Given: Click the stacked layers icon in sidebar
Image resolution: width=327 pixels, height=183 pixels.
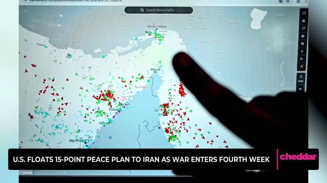Looking at the screenshot, I should [x=303, y=36].
